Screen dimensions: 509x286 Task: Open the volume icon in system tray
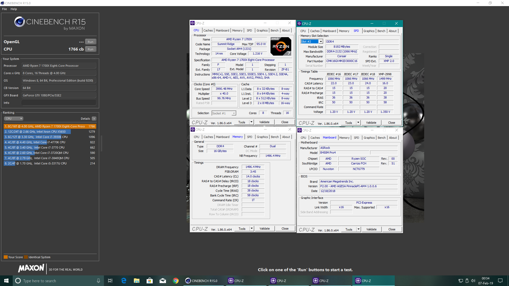click(473, 281)
